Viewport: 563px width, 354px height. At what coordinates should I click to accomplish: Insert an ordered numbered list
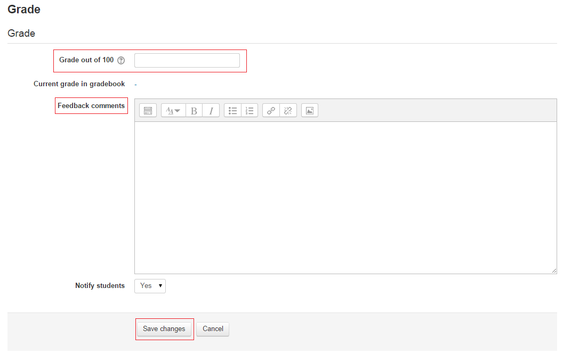click(250, 111)
